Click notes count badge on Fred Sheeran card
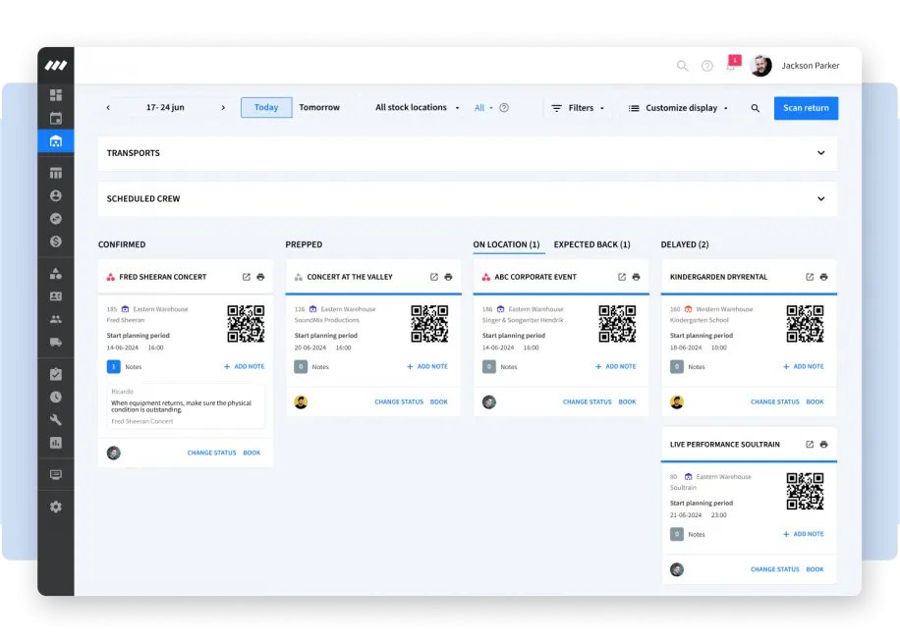 (114, 366)
